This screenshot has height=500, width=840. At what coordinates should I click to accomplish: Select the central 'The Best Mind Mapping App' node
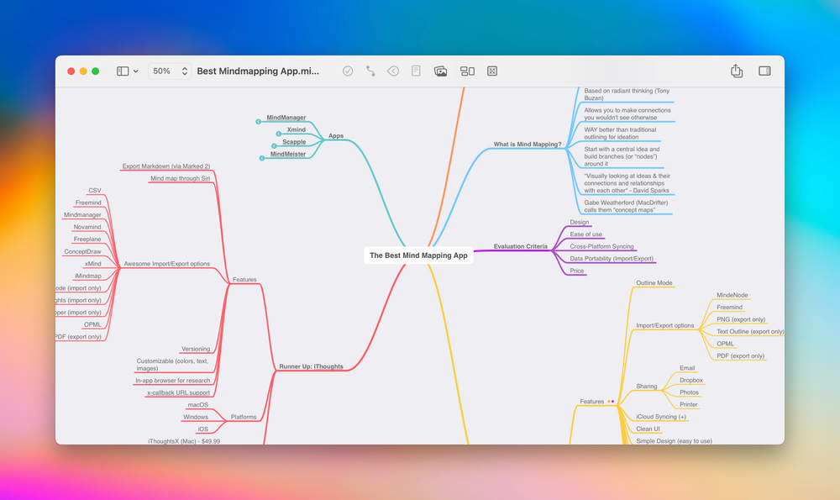(417, 255)
